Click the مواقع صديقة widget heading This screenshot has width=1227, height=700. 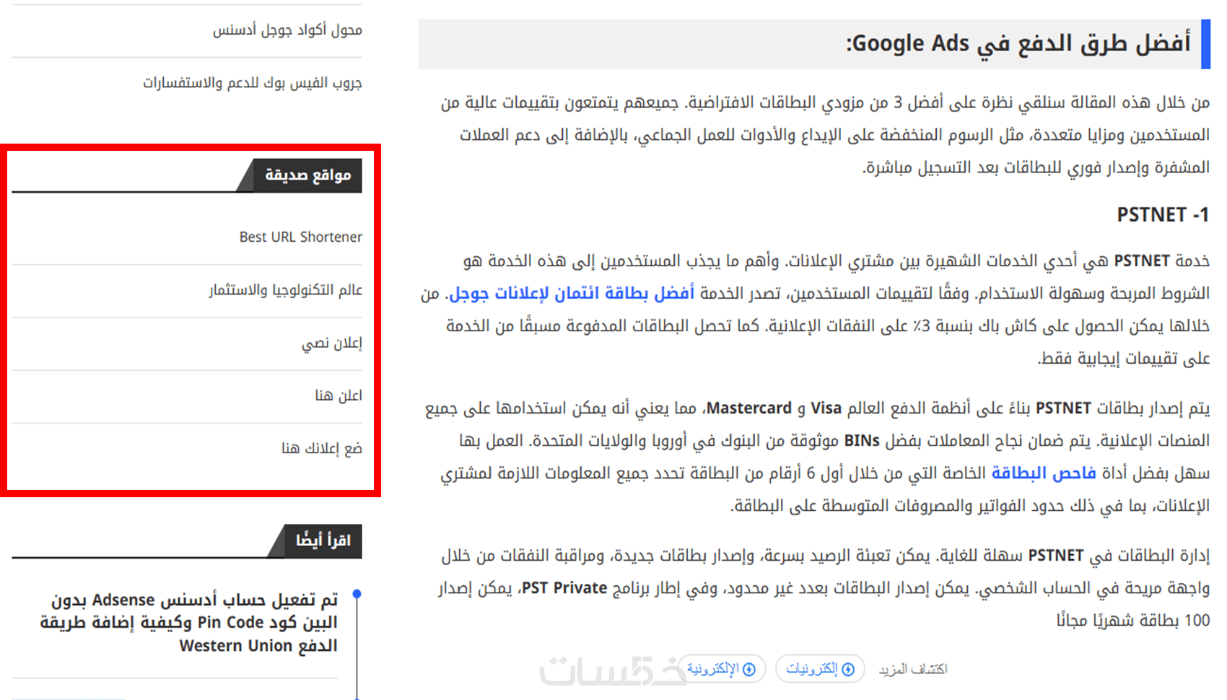click(x=308, y=175)
